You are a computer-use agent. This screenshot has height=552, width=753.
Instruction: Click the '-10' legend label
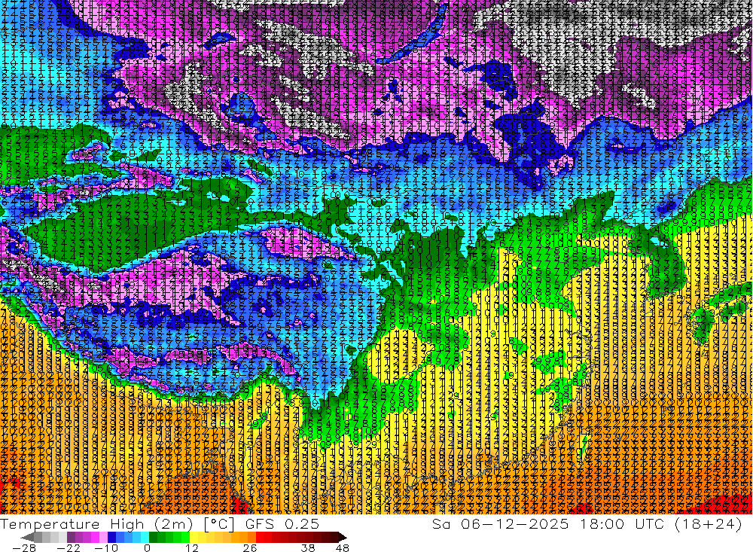click(106, 548)
